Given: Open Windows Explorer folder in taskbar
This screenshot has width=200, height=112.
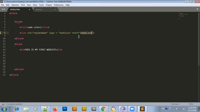Looking at the screenshot, I should tap(26, 109).
